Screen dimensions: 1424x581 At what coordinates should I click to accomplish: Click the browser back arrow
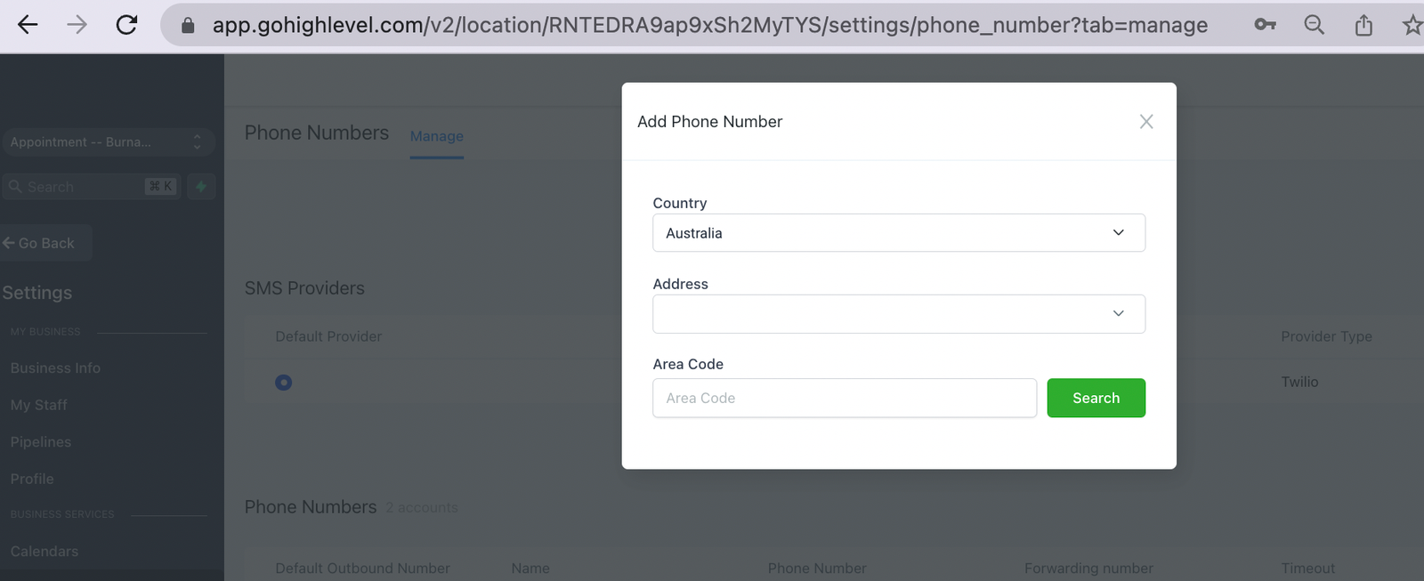click(x=28, y=25)
